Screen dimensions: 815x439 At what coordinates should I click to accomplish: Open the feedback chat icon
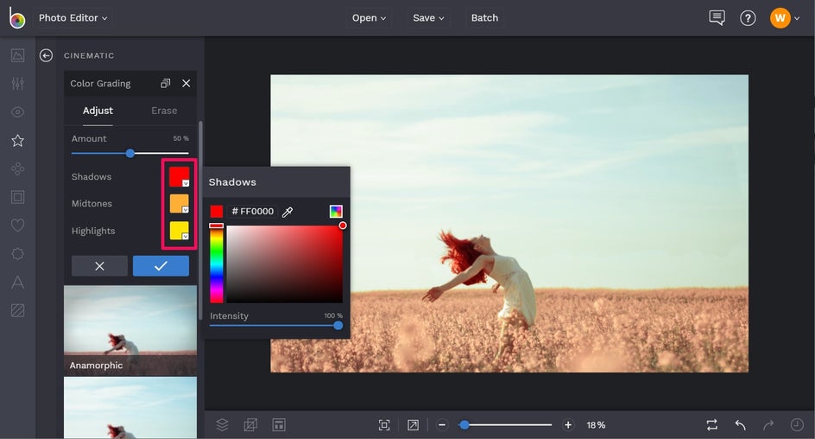pos(717,17)
